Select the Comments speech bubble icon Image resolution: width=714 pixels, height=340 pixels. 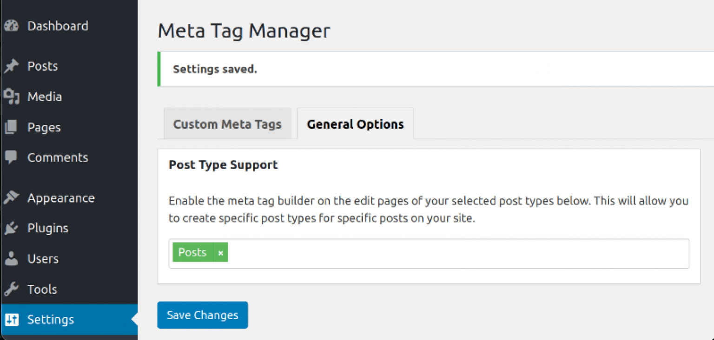pyautogui.click(x=11, y=157)
